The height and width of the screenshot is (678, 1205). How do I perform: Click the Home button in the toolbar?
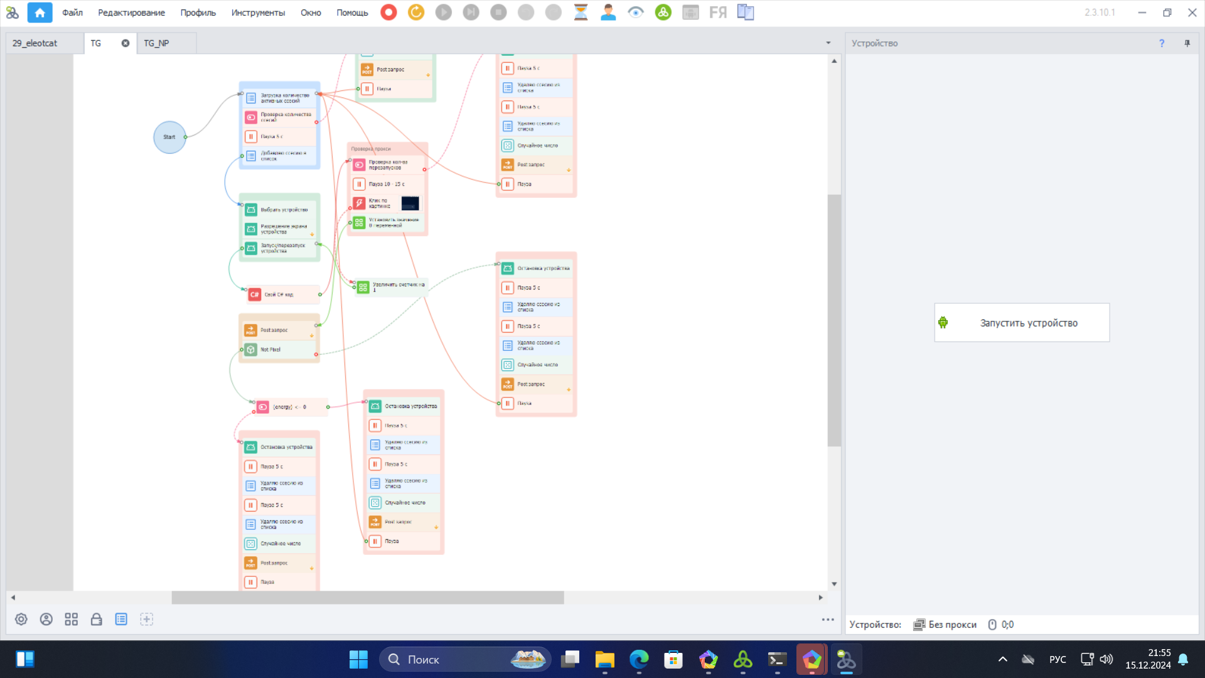40,13
